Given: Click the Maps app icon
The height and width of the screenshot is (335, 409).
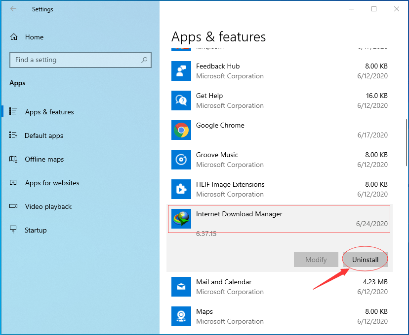Looking at the screenshot, I should (x=181, y=316).
